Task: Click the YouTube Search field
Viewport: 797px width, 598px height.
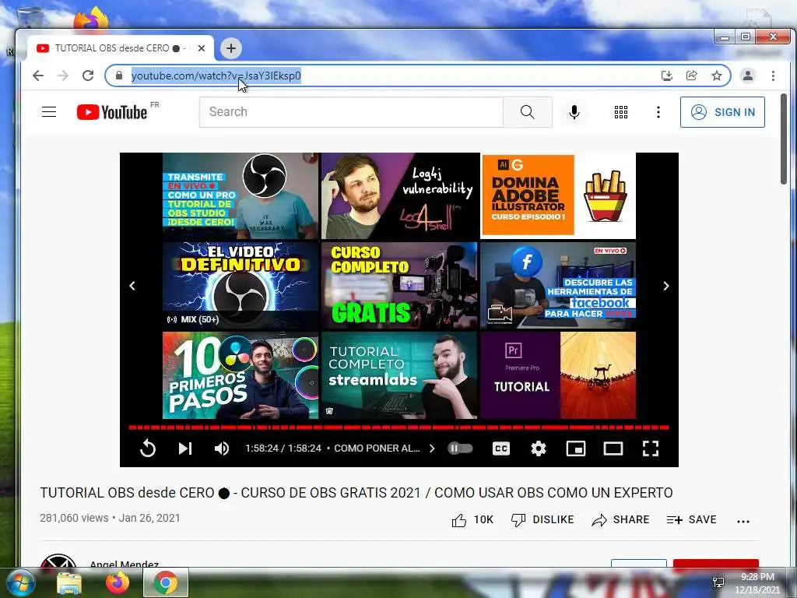Action: [351, 112]
